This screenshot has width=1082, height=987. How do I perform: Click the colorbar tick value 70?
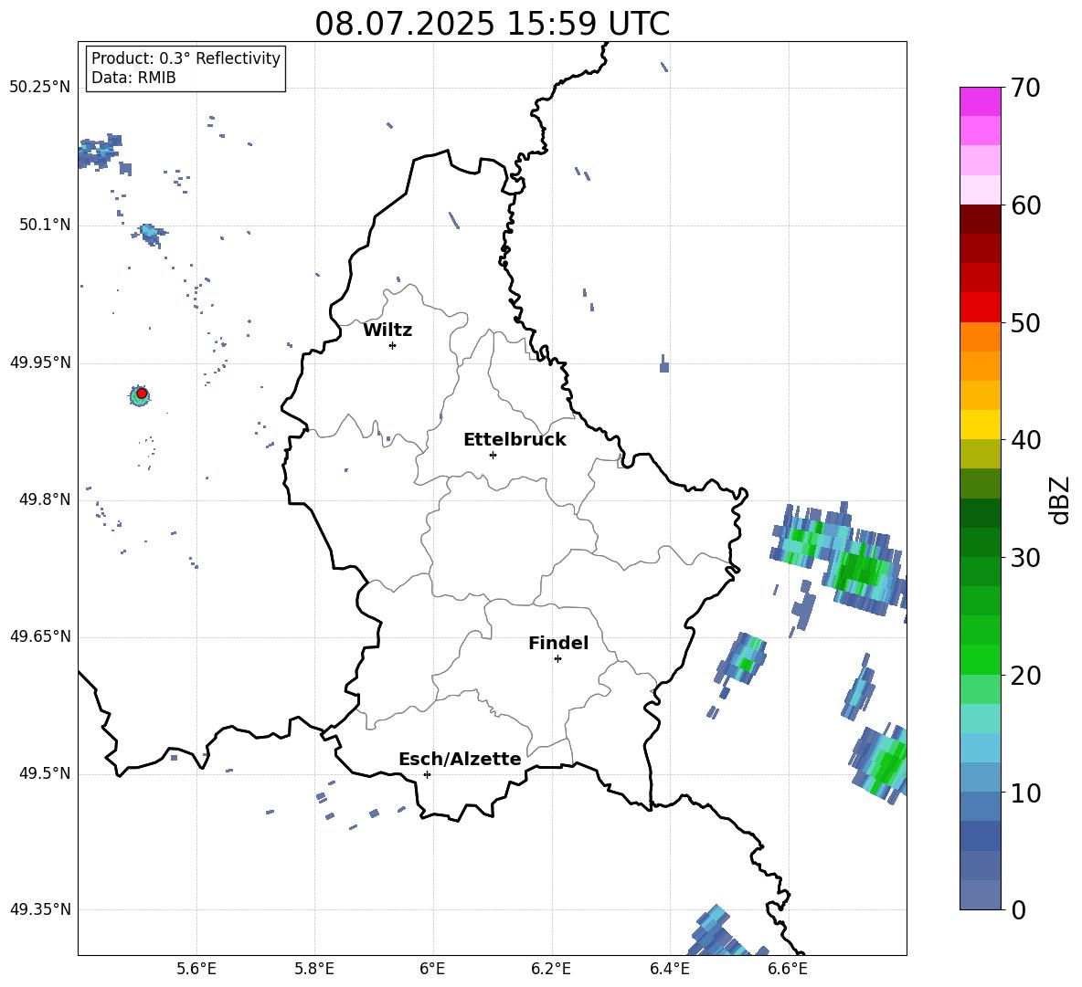coord(1025,89)
